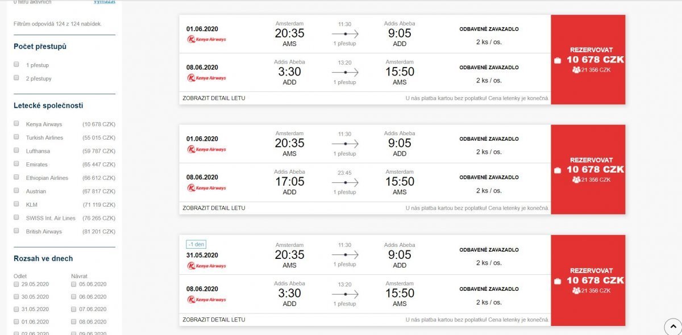Image resolution: width=682 pixels, height=335 pixels.
Task: Expand "Zobrazit detail letu" for the first offer
Action: pyautogui.click(x=214, y=98)
